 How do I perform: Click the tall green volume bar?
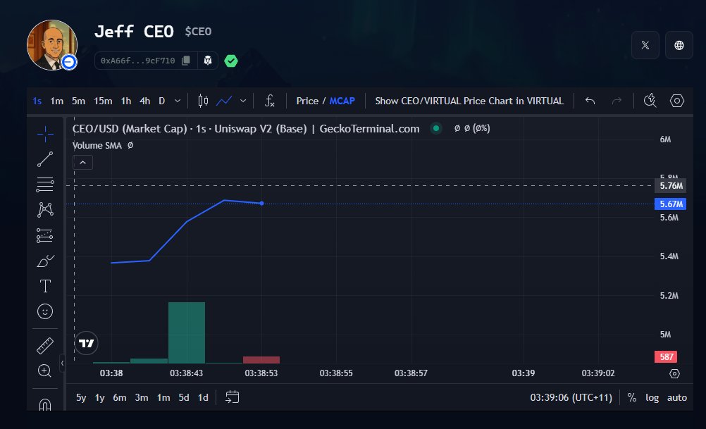(x=187, y=332)
